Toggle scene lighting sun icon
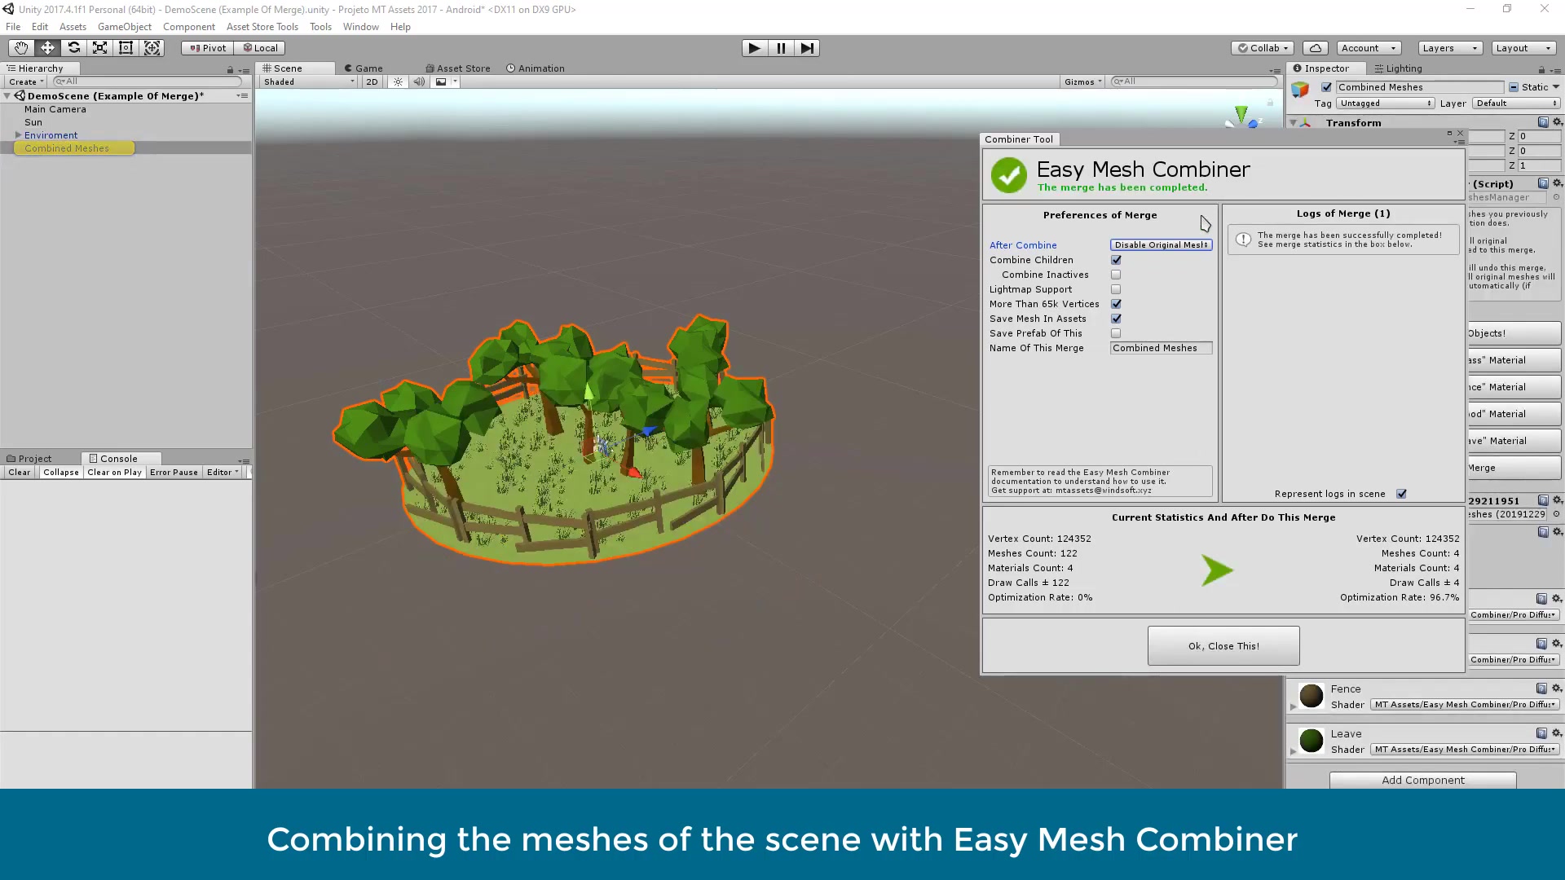 398,81
